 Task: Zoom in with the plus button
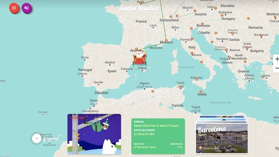(276, 59)
